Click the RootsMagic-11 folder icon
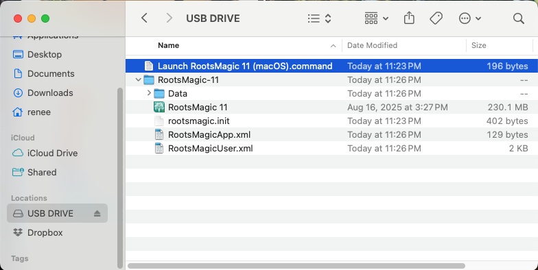 (148, 79)
